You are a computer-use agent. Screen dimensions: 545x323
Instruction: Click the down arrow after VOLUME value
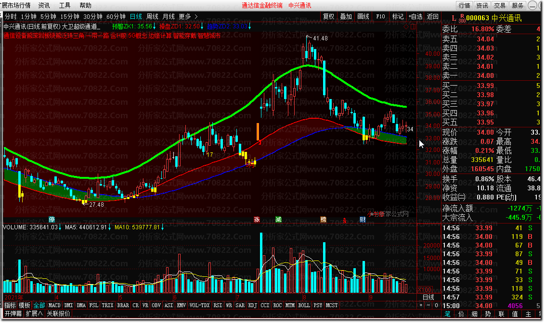click(x=60, y=227)
